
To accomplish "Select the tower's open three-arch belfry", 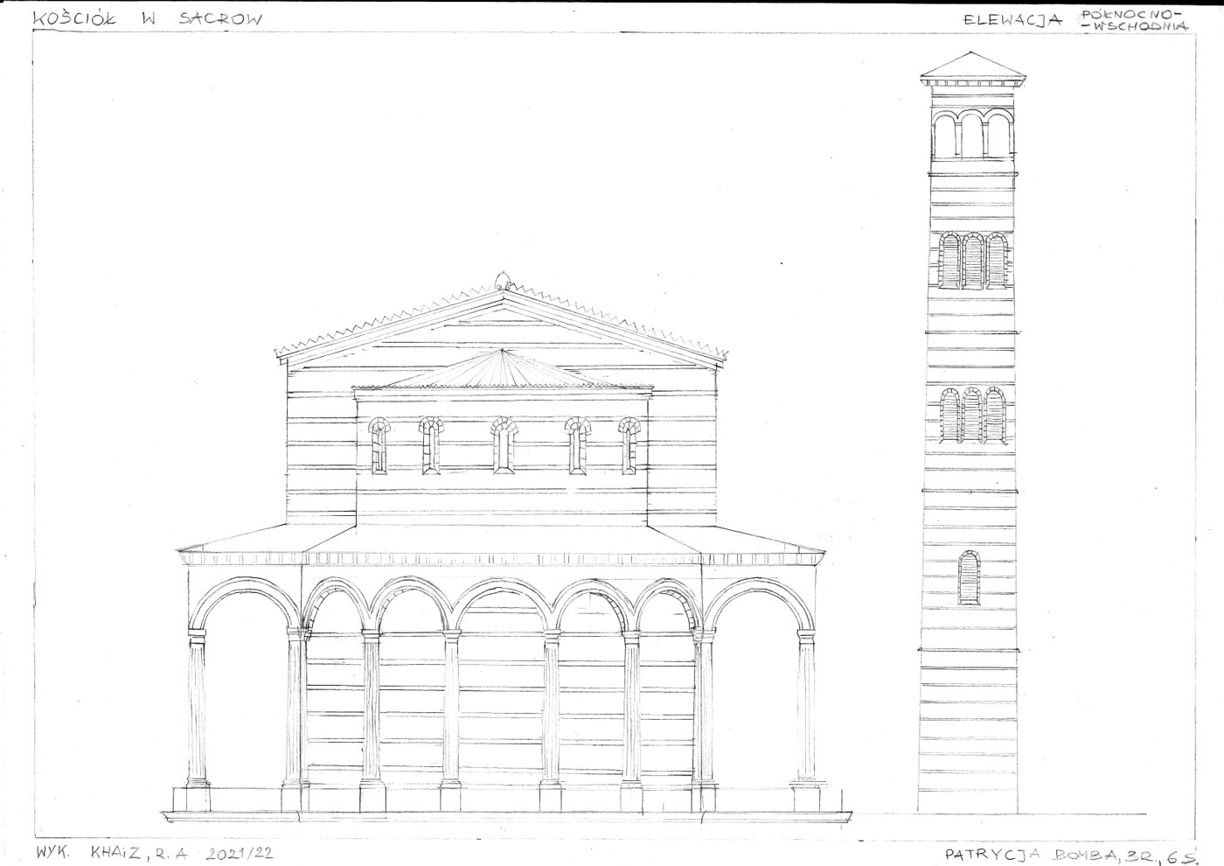I will [971, 136].
